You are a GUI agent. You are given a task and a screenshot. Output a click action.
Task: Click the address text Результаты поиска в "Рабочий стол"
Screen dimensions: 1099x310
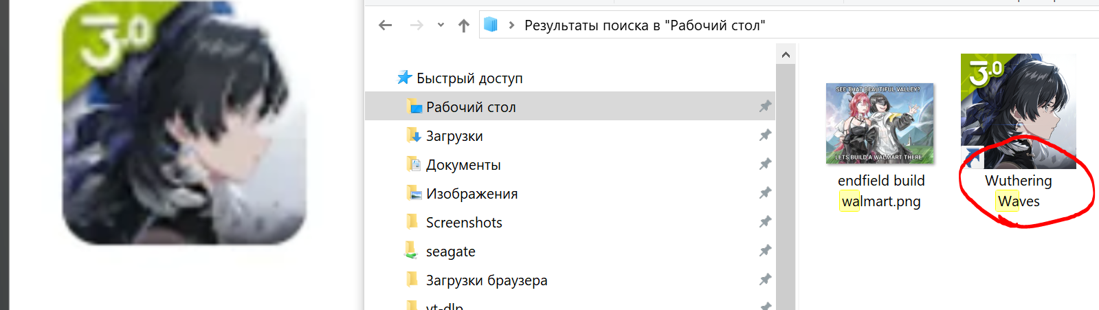[x=645, y=25]
